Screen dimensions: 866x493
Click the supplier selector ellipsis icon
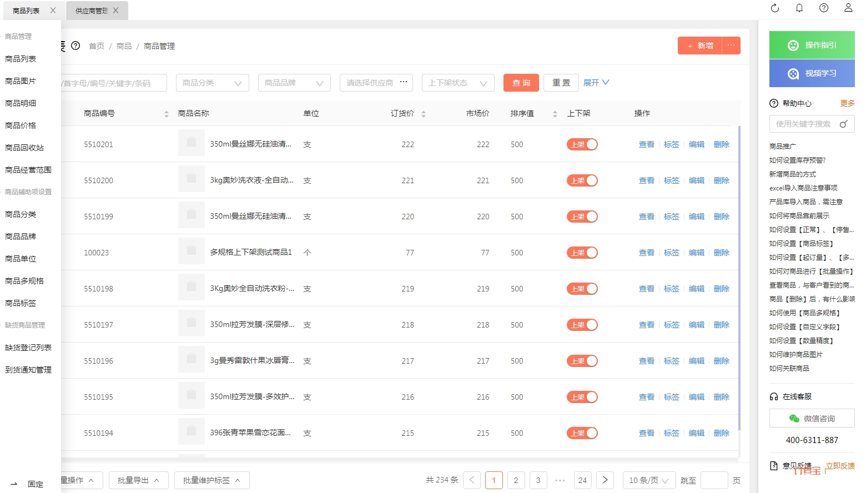pos(404,82)
